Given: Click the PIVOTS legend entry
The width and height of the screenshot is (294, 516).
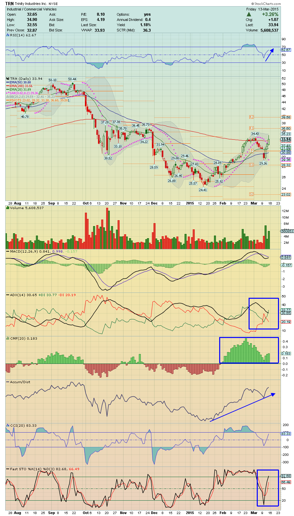Looking at the screenshot, I should [x=38, y=100].
